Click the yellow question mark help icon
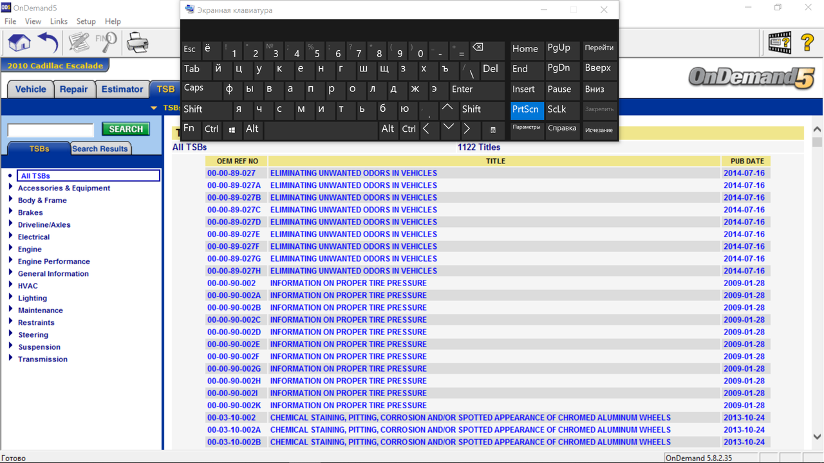The height and width of the screenshot is (463, 824). pos(807,43)
